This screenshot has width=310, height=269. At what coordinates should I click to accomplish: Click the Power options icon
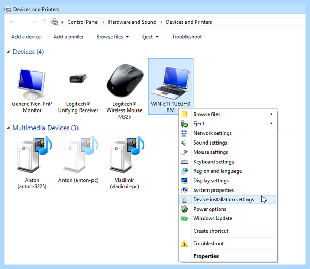pos(184,209)
